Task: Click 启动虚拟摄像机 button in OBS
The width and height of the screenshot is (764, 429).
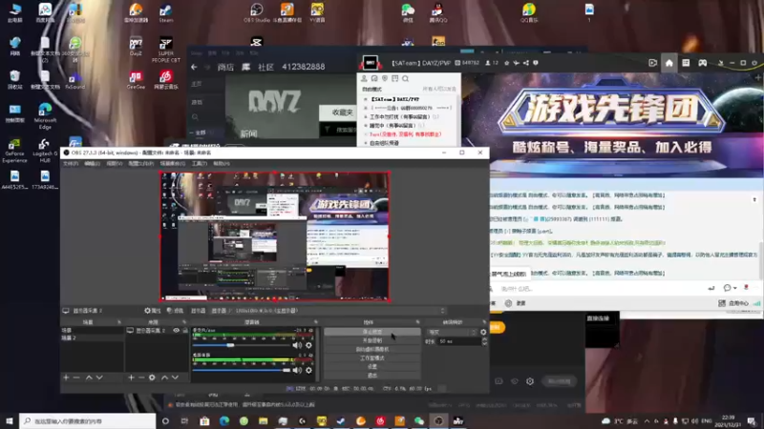Action: tap(372, 349)
